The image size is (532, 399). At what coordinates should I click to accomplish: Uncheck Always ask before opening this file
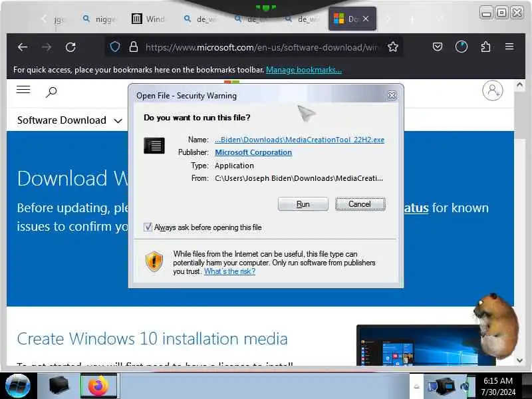tap(148, 227)
